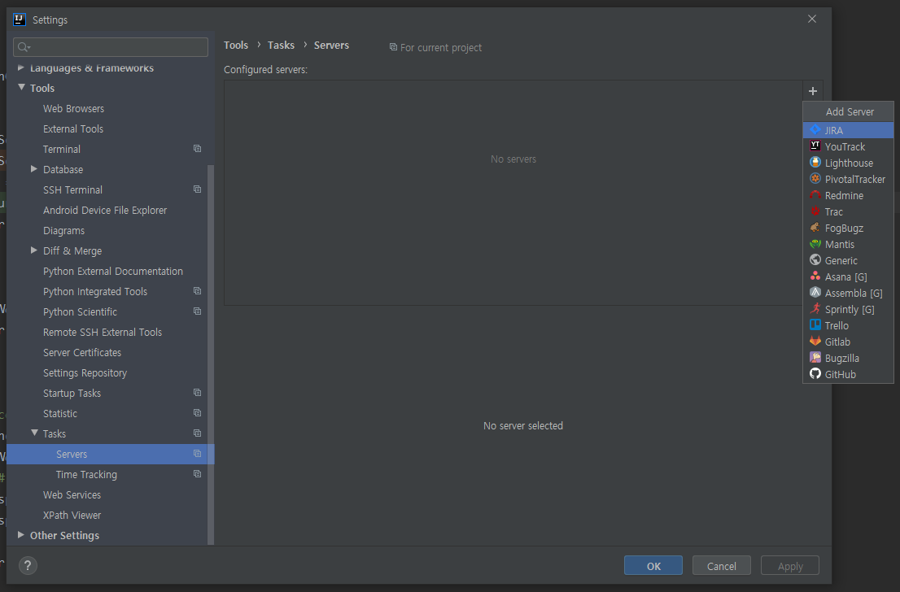Image resolution: width=900 pixels, height=592 pixels.
Task: Click the Asana three-dots icon
Action: tap(815, 276)
